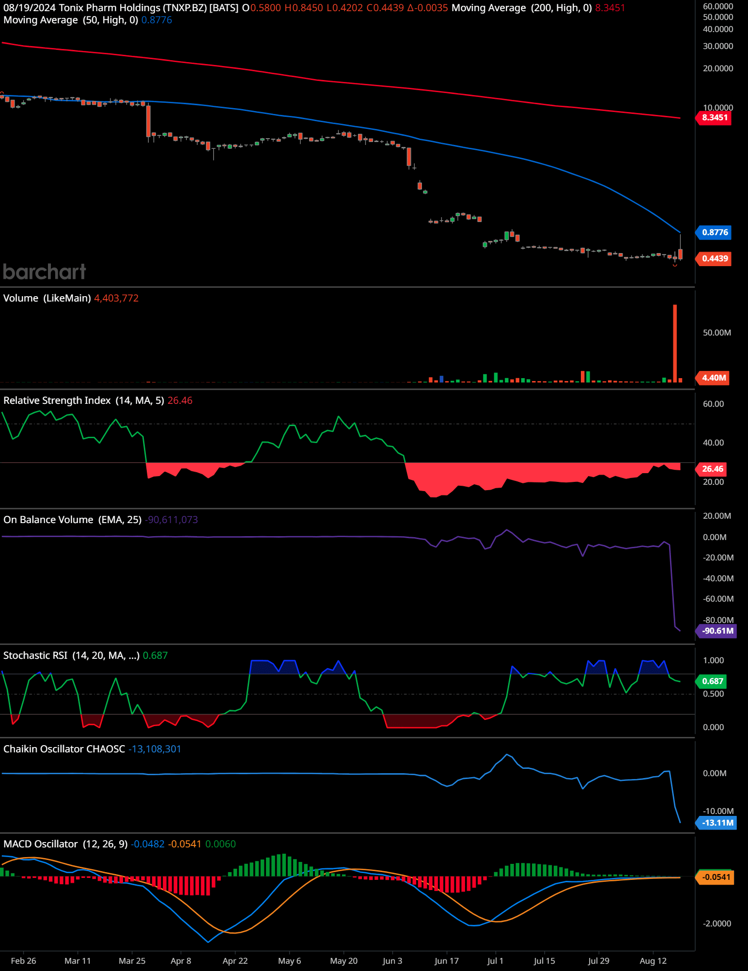Click the Relative Strength Index (14, MA, 5) label
Image resolution: width=748 pixels, height=971 pixels.
coord(84,400)
